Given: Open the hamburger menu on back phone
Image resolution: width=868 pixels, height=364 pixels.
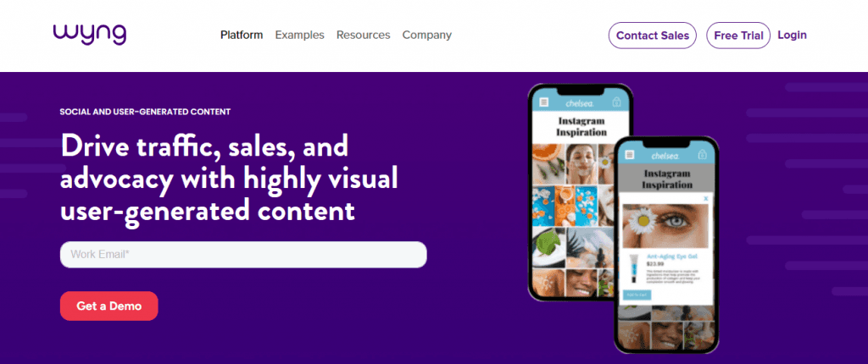Looking at the screenshot, I should click(x=544, y=102).
